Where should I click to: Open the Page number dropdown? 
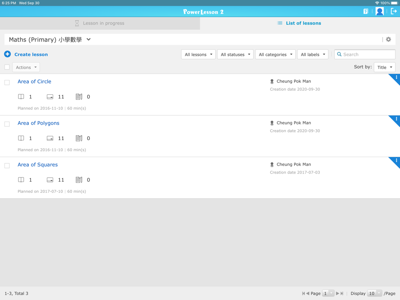328,293
